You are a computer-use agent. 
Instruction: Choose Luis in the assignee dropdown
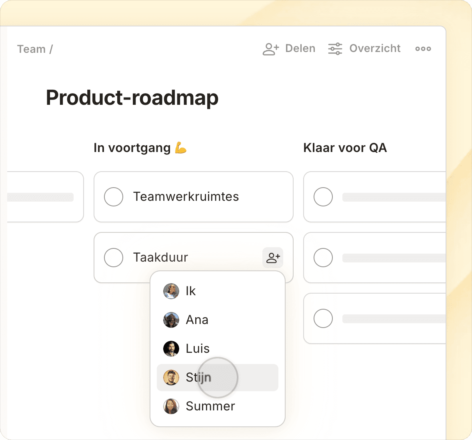pyautogui.click(x=198, y=348)
